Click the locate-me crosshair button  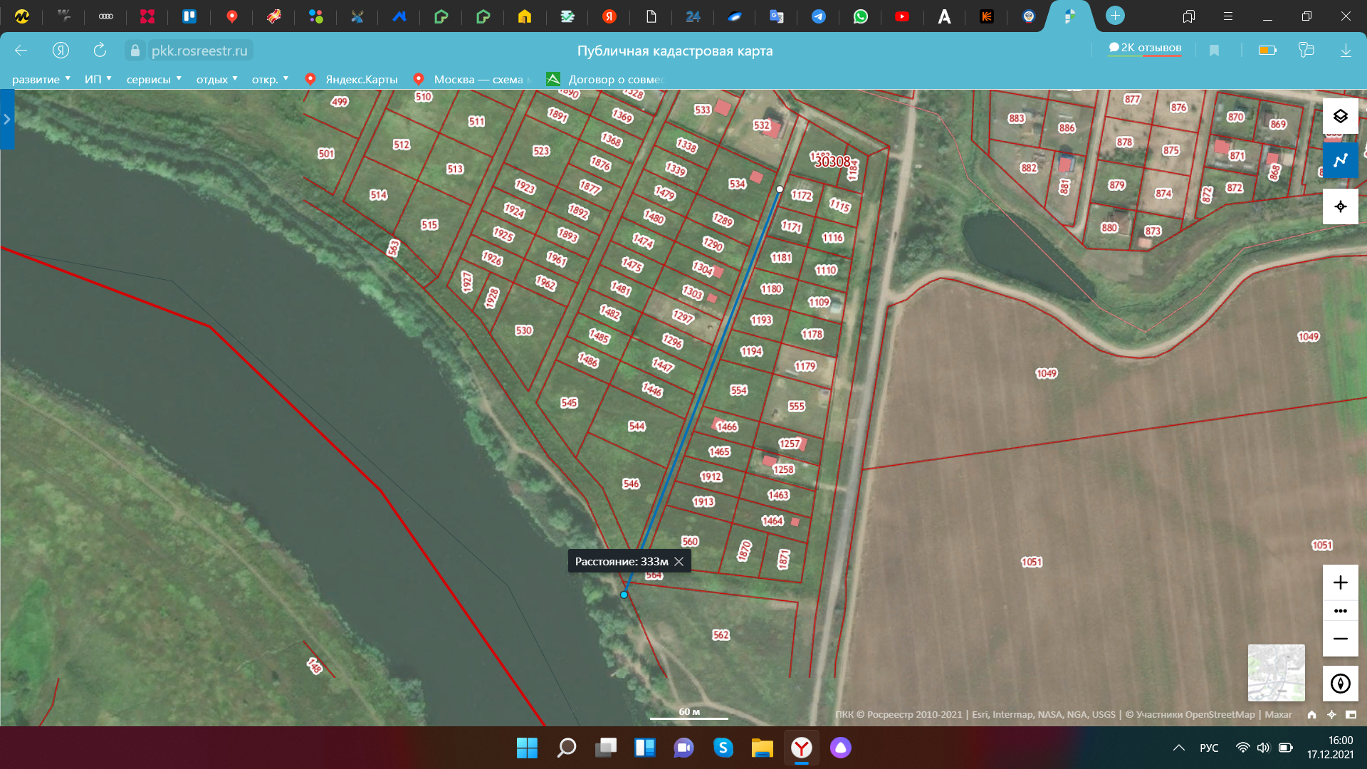[x=1340, y=206]
